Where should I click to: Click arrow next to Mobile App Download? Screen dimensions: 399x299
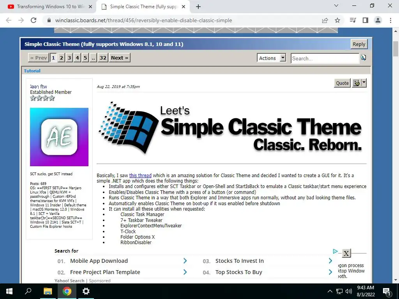pyautogui.click(x=185, y=260)
